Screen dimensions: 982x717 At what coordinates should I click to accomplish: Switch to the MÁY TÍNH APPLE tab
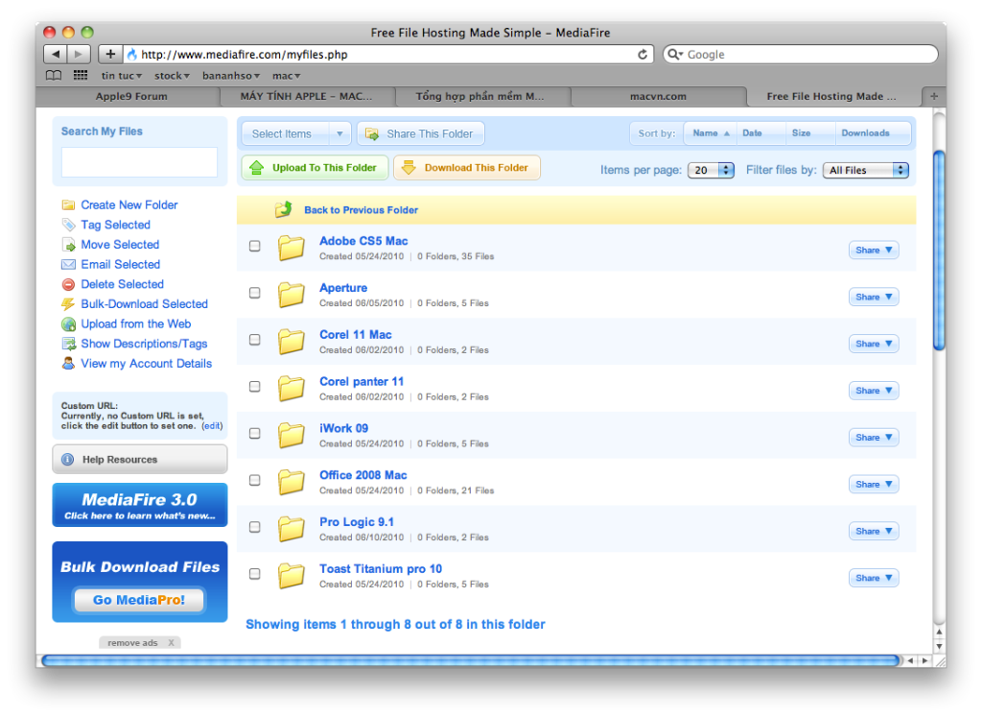306,97
